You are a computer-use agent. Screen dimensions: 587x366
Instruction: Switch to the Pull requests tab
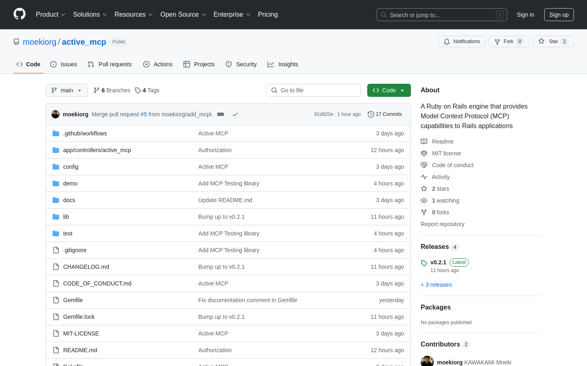[x=110, y=64]
